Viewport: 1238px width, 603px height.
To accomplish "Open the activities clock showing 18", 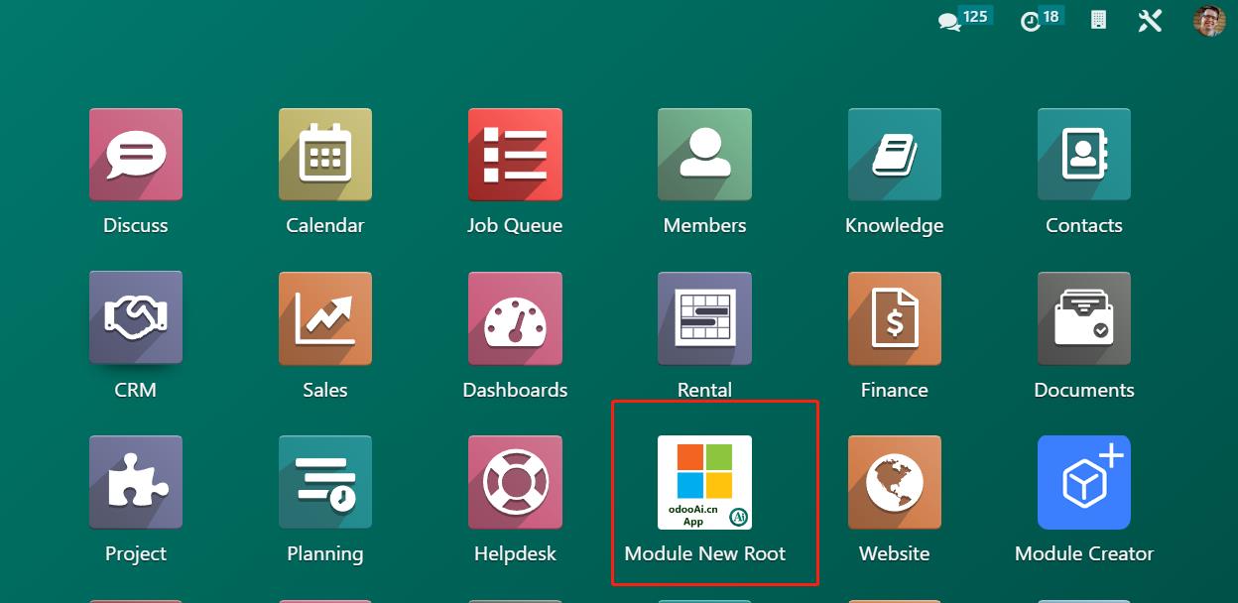I will pyautogui.click(x=1032, y=21).
